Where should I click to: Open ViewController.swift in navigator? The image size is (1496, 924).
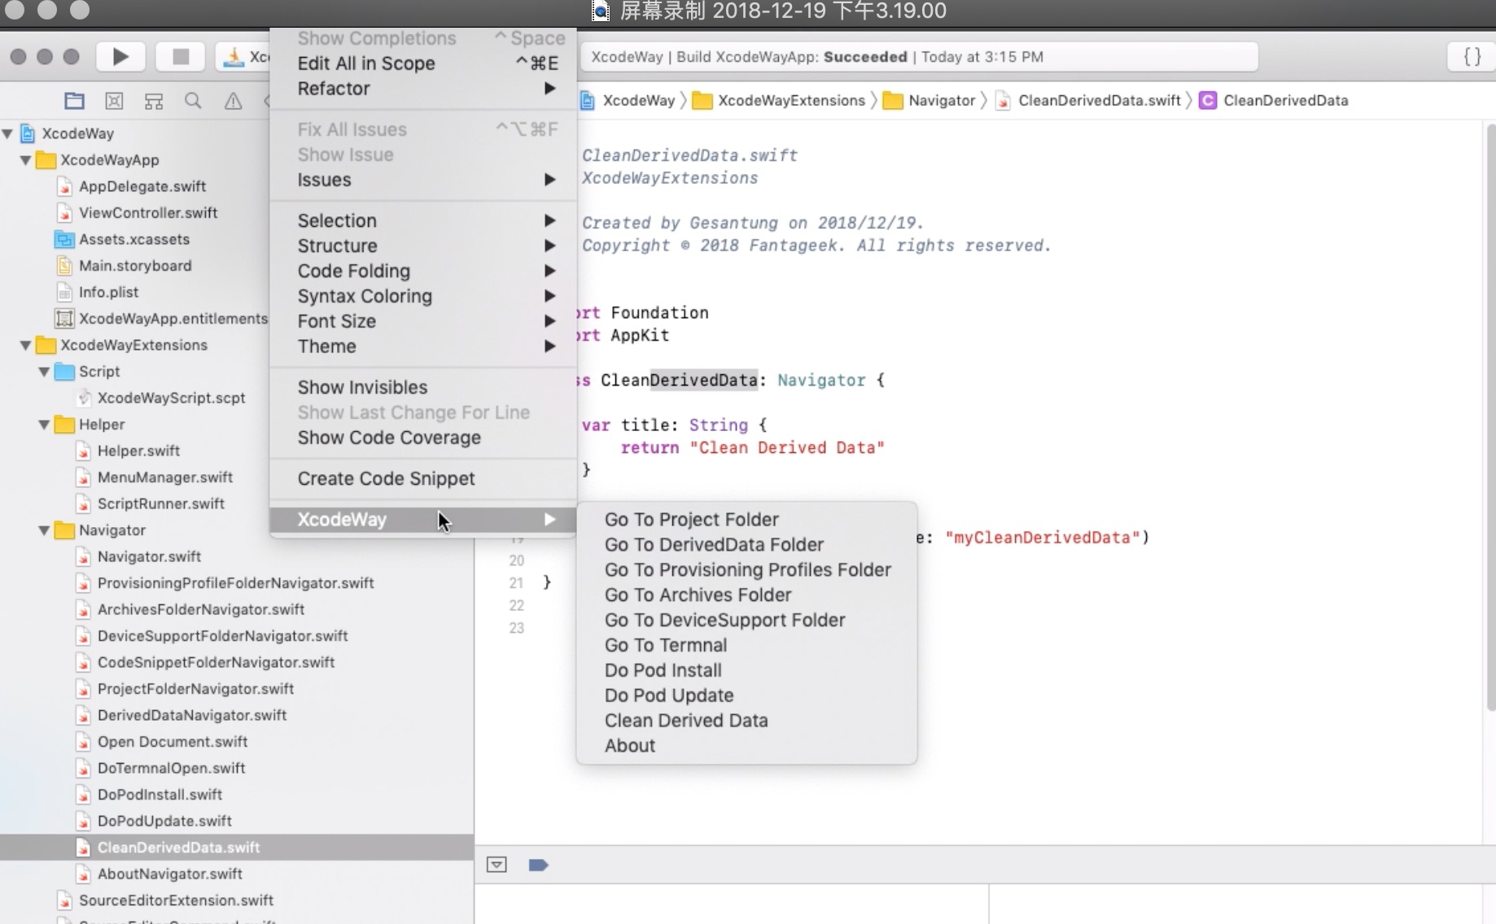[148, 213]
